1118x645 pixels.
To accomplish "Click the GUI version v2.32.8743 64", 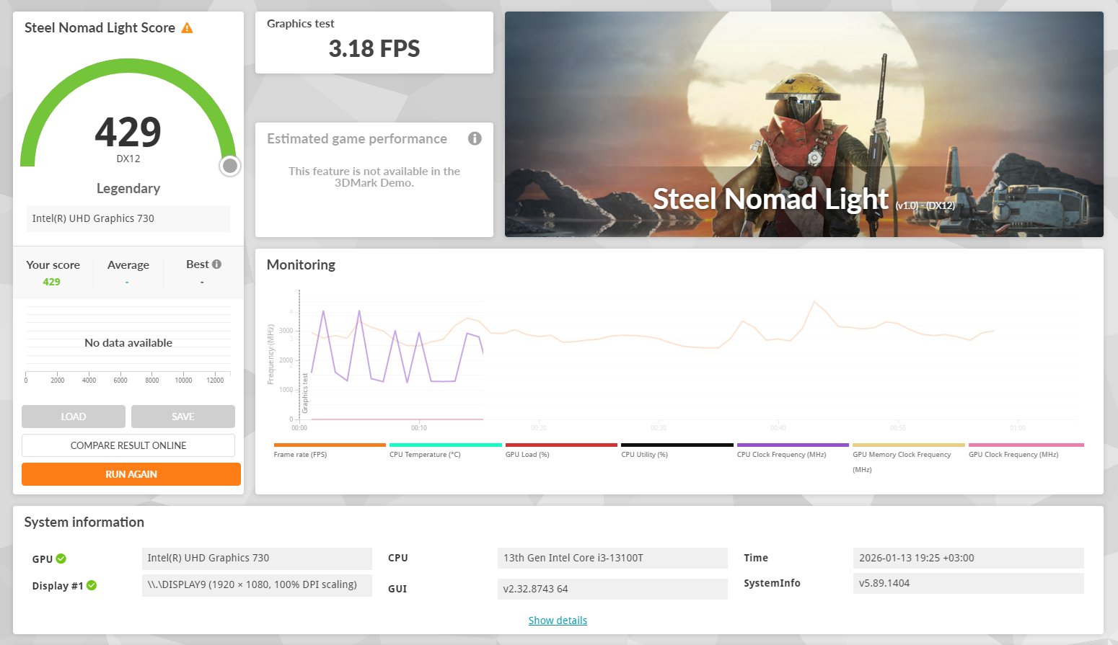I will [x=612, y=589].
